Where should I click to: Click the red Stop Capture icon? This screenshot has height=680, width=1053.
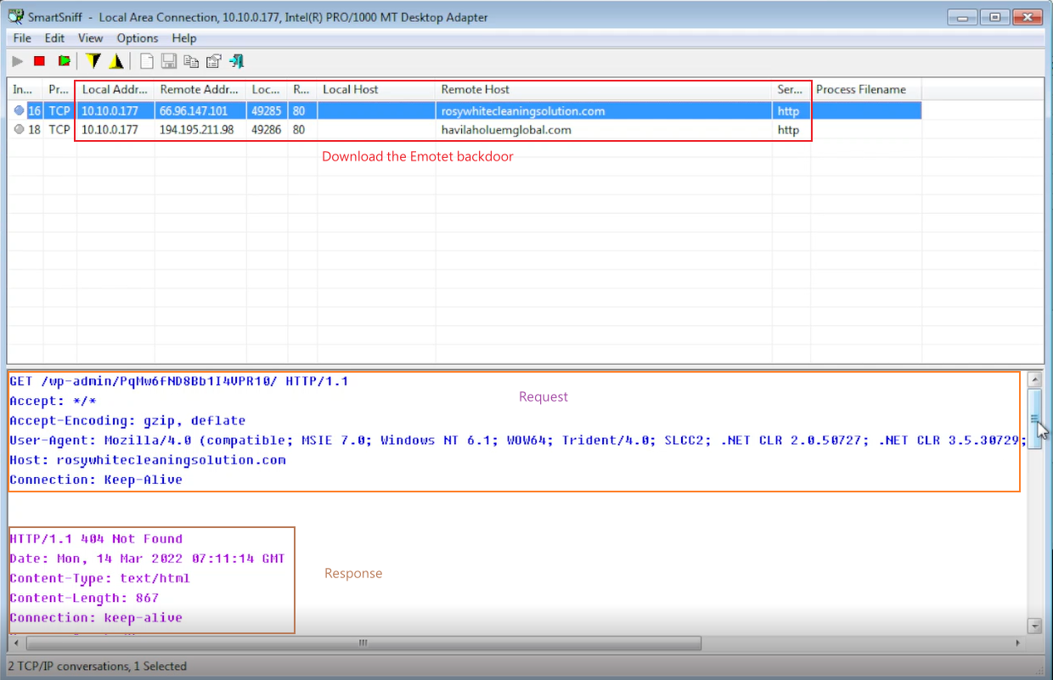(39, 61)
